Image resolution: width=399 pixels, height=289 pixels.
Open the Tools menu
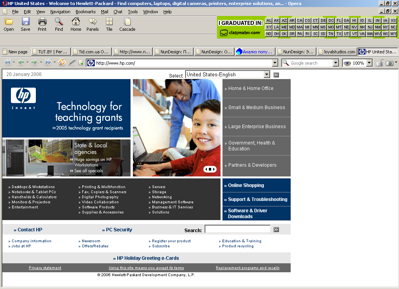tap(133, 12)
